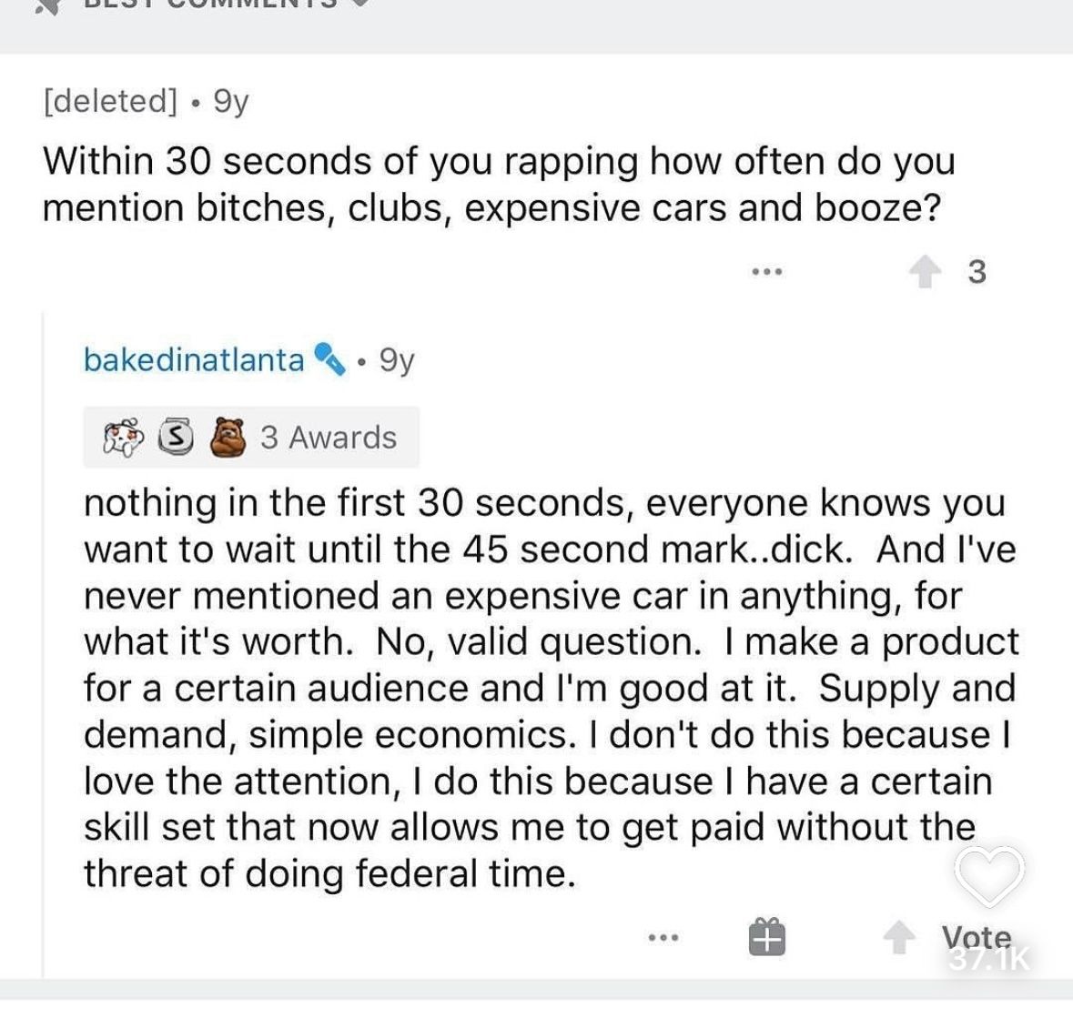Click the Vote label on the reply

coord(976,937)
